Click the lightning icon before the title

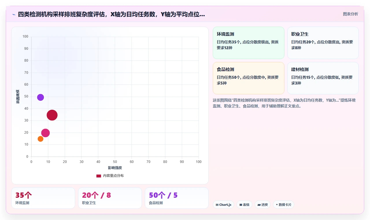click(x=14, y=14)
